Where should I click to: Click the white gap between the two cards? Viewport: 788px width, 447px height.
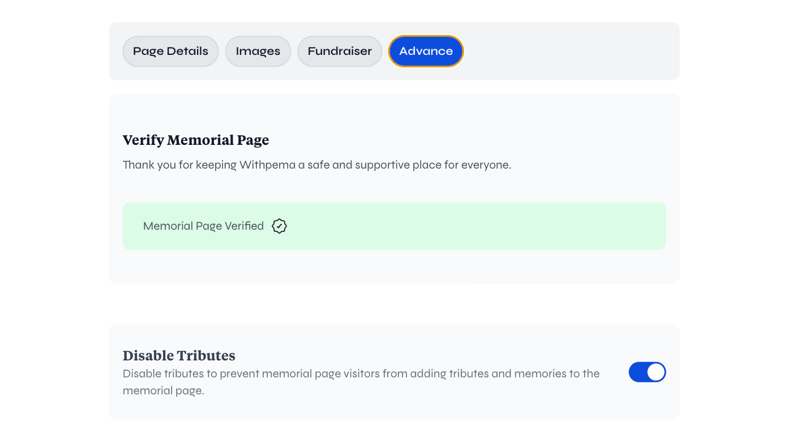(x=394, y=304)
